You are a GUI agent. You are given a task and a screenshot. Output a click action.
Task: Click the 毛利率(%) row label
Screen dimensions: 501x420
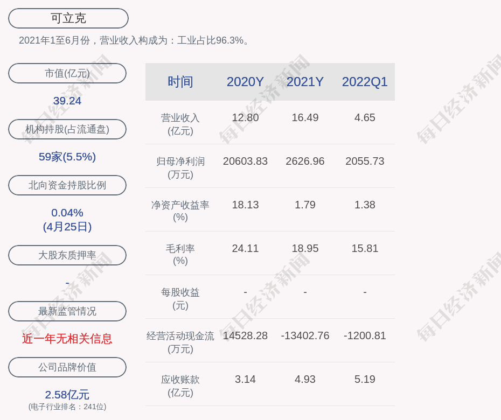point(180,255)
